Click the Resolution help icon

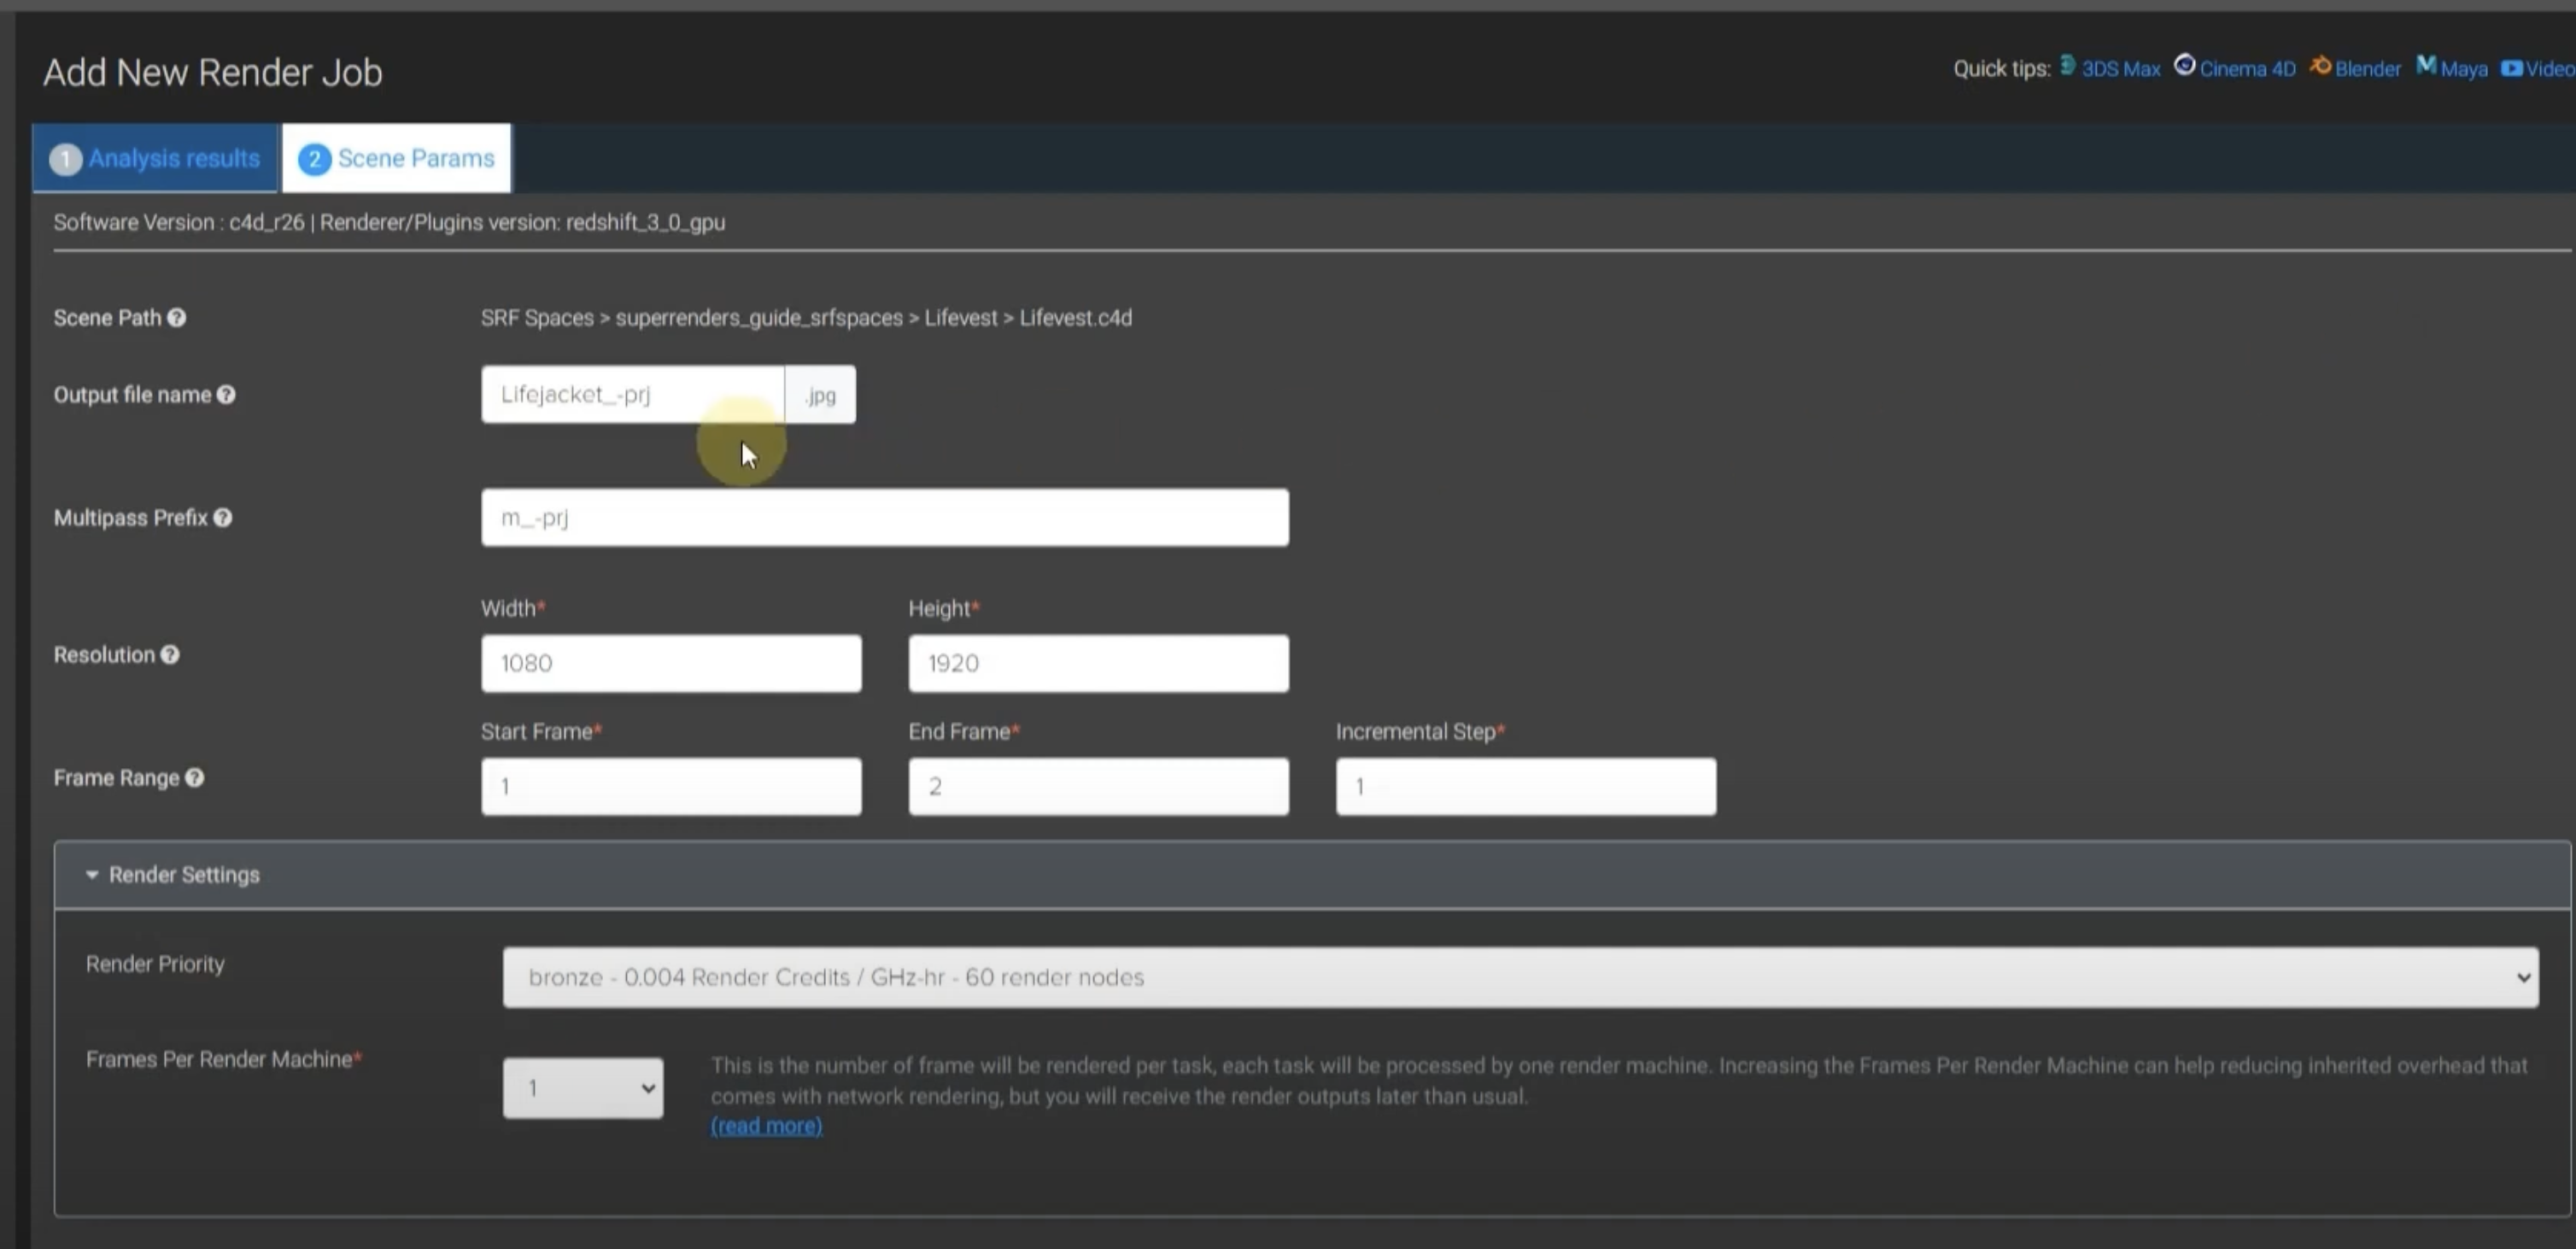[x=170, y=655]
